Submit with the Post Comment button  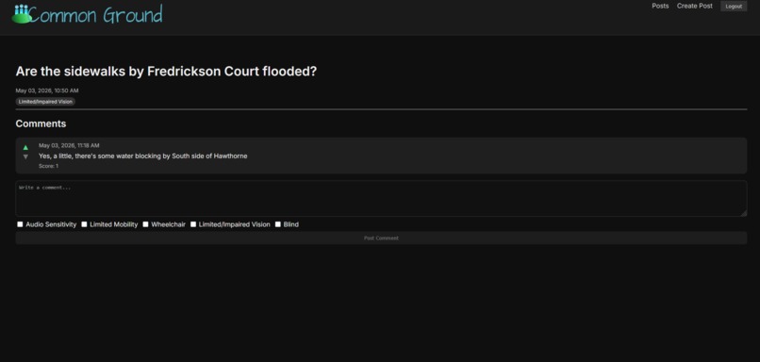point(381,238)
